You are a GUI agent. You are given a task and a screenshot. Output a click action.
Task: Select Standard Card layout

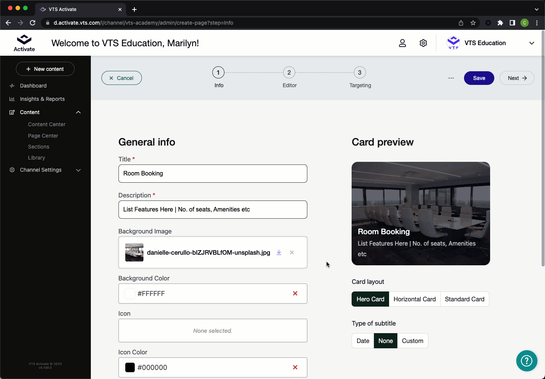tap(464, 299)
